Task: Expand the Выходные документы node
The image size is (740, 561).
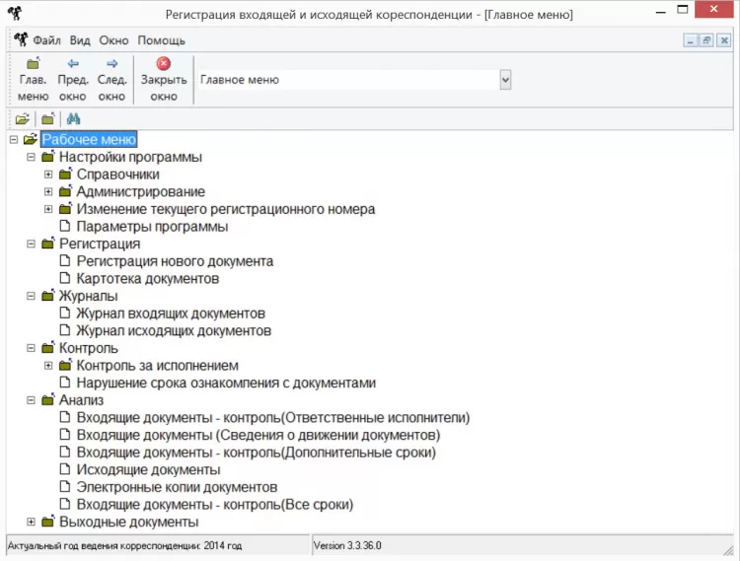Action: click(x=32, y=522)
